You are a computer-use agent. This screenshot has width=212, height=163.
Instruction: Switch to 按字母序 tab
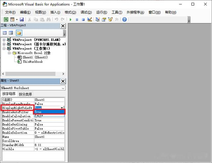point(9,94)
